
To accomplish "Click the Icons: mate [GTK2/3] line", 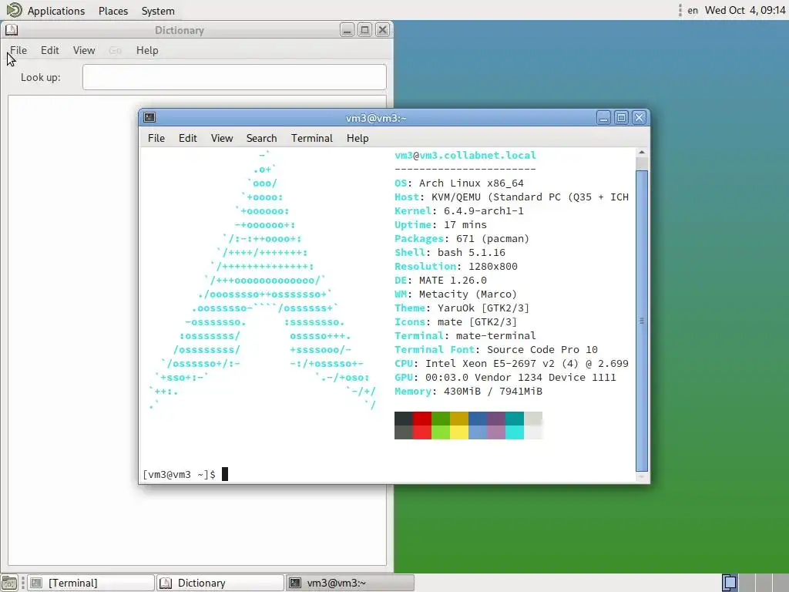I will tap(456, 321).
